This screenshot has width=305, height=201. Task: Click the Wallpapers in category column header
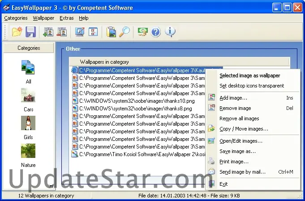179,62
